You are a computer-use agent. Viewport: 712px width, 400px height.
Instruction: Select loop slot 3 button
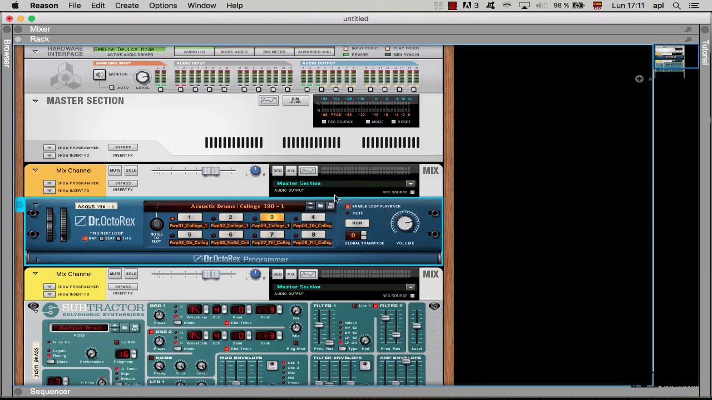tap(271, 217)
